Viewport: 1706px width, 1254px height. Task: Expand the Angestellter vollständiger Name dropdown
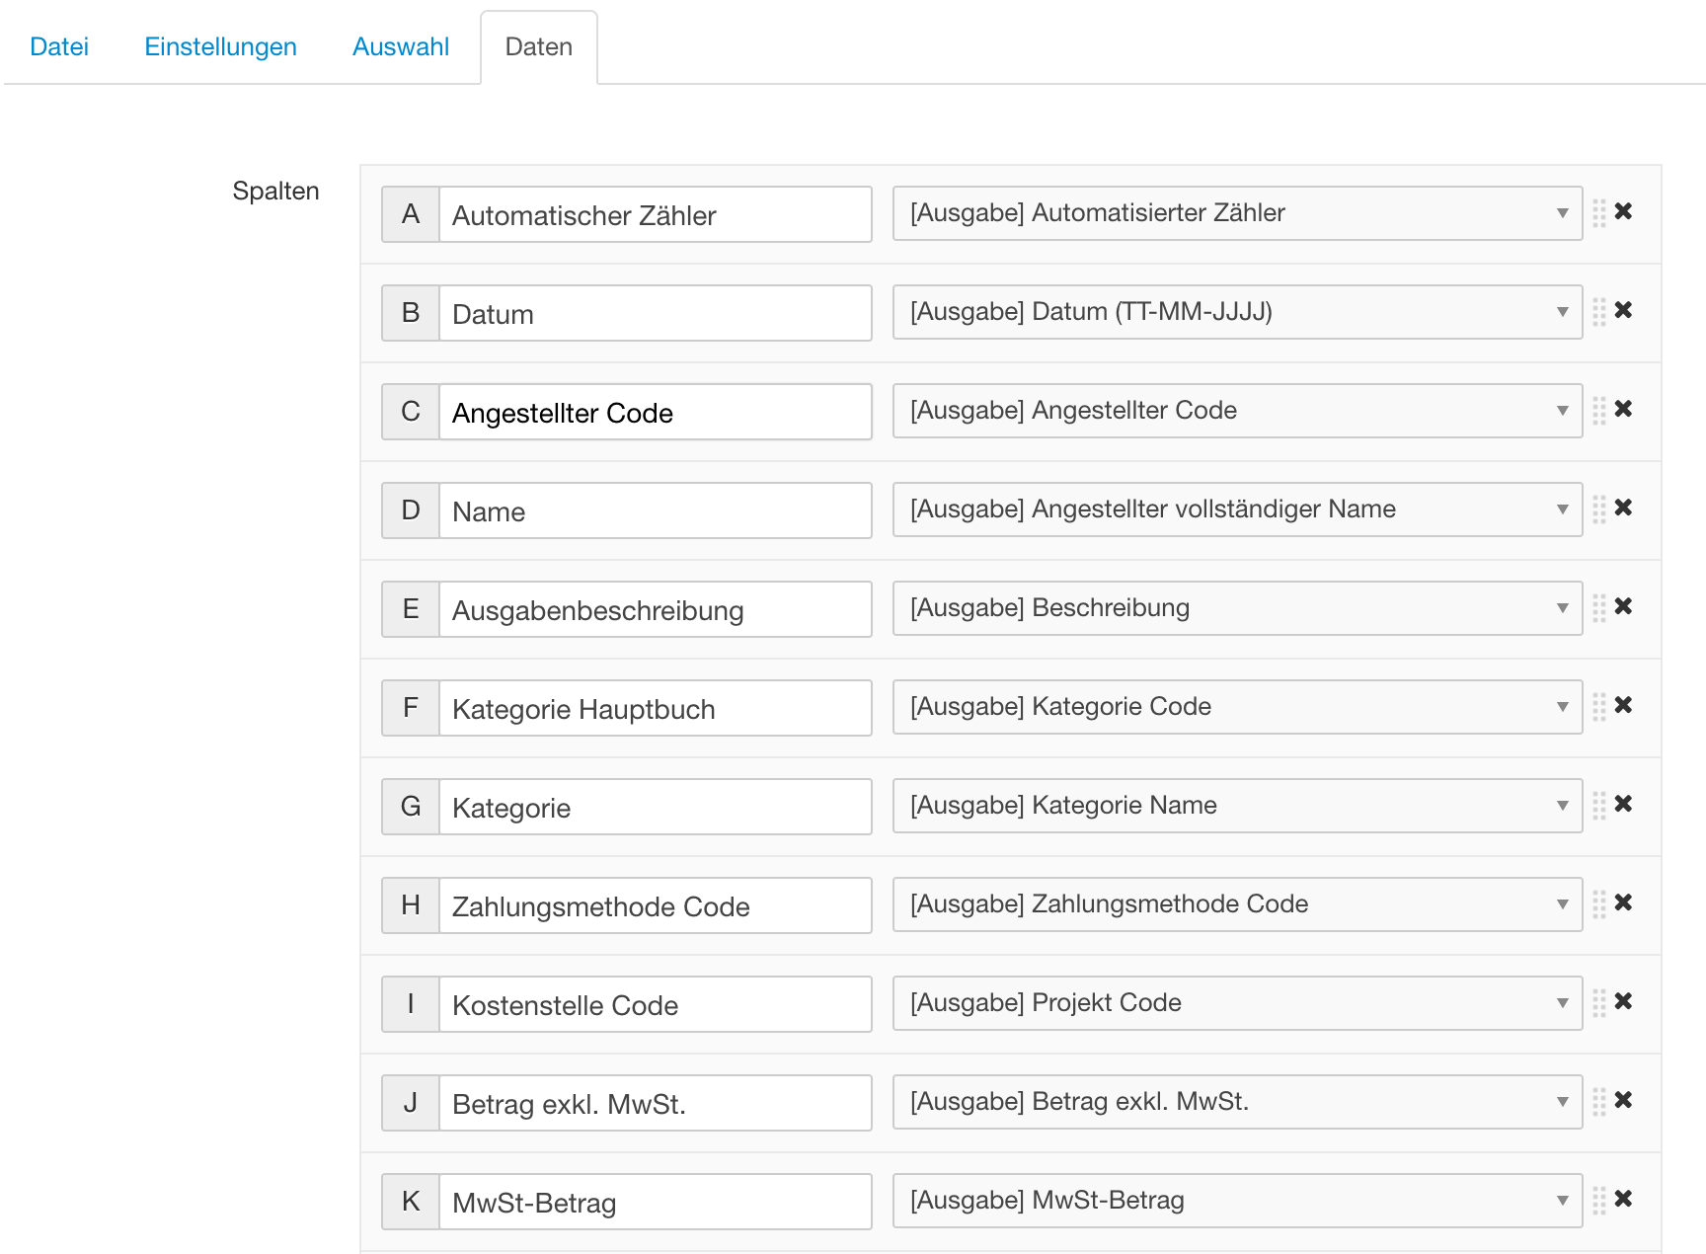coord(1236,509)
